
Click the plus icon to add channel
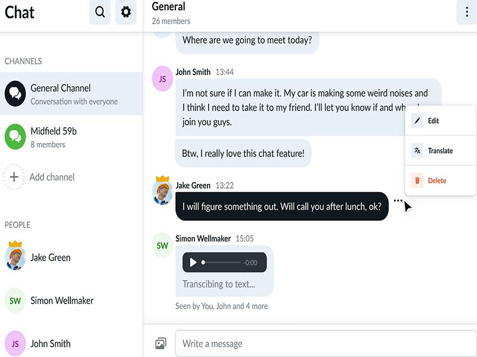(x=15, y=177)
